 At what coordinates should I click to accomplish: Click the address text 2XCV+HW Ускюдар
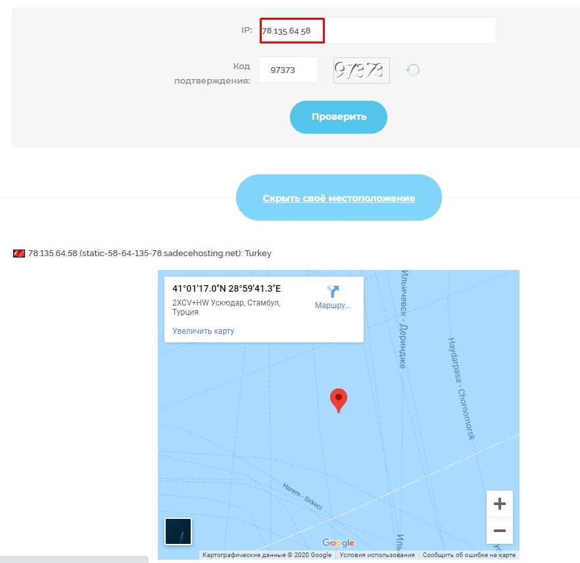click(x=226, y=307)
